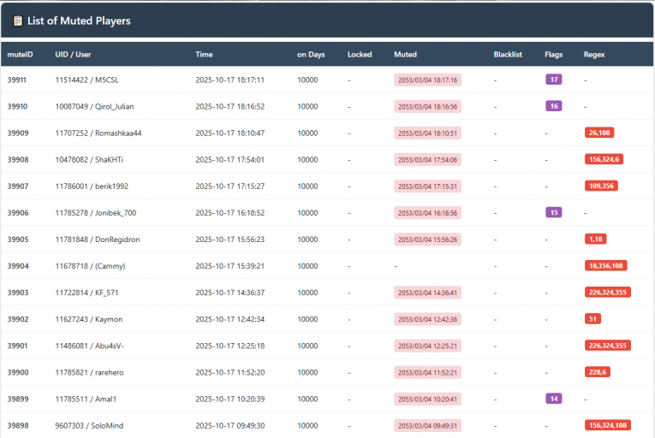Click the Regex column header
The height and width of the screenshot is (438, 655).
[594, 55]
